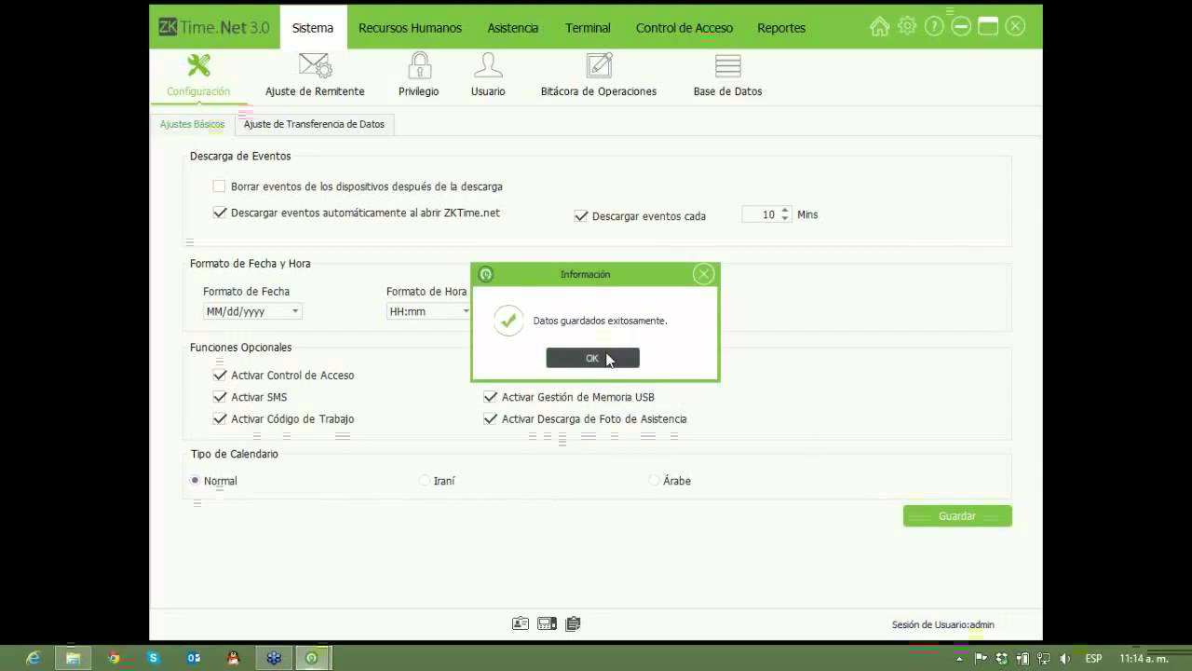The height and width of the screenshot is (671, 1192).
Task: Open the Reportes menu
Action: point(781,28)
